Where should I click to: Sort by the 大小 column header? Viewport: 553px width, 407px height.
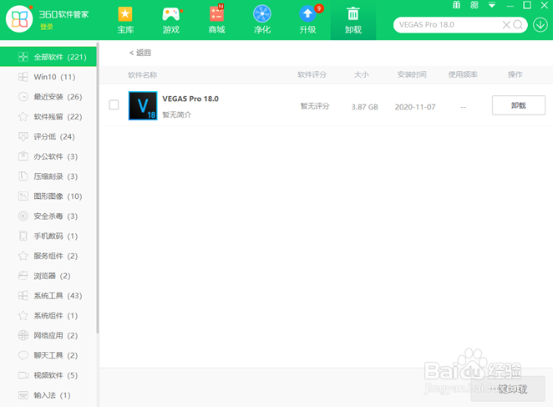361,74
